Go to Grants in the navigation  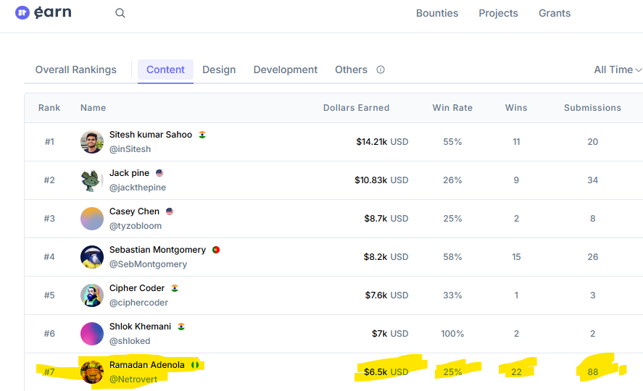(555, 13)
